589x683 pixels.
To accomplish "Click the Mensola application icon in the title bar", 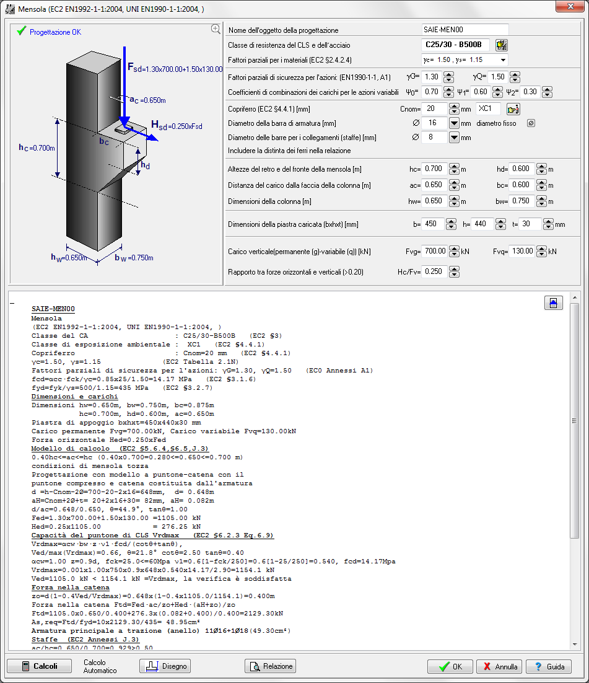I will [9, 9].
